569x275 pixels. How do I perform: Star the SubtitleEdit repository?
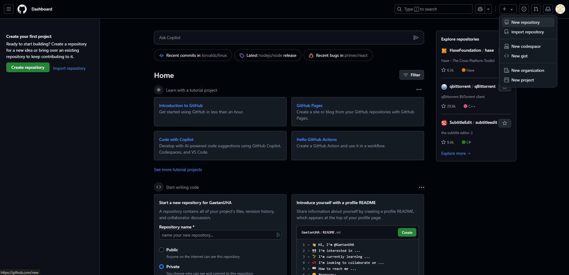pos(505,123)
